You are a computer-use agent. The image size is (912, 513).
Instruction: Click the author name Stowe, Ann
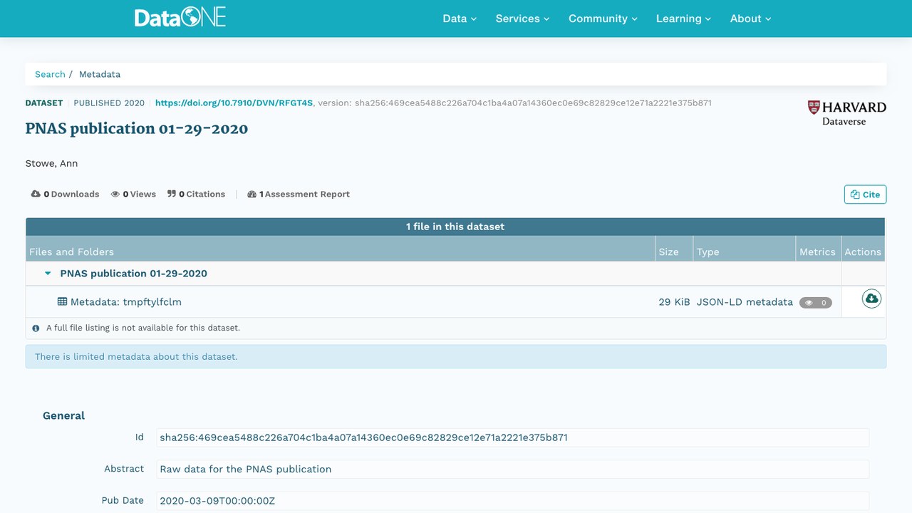(x=51, y=163)
